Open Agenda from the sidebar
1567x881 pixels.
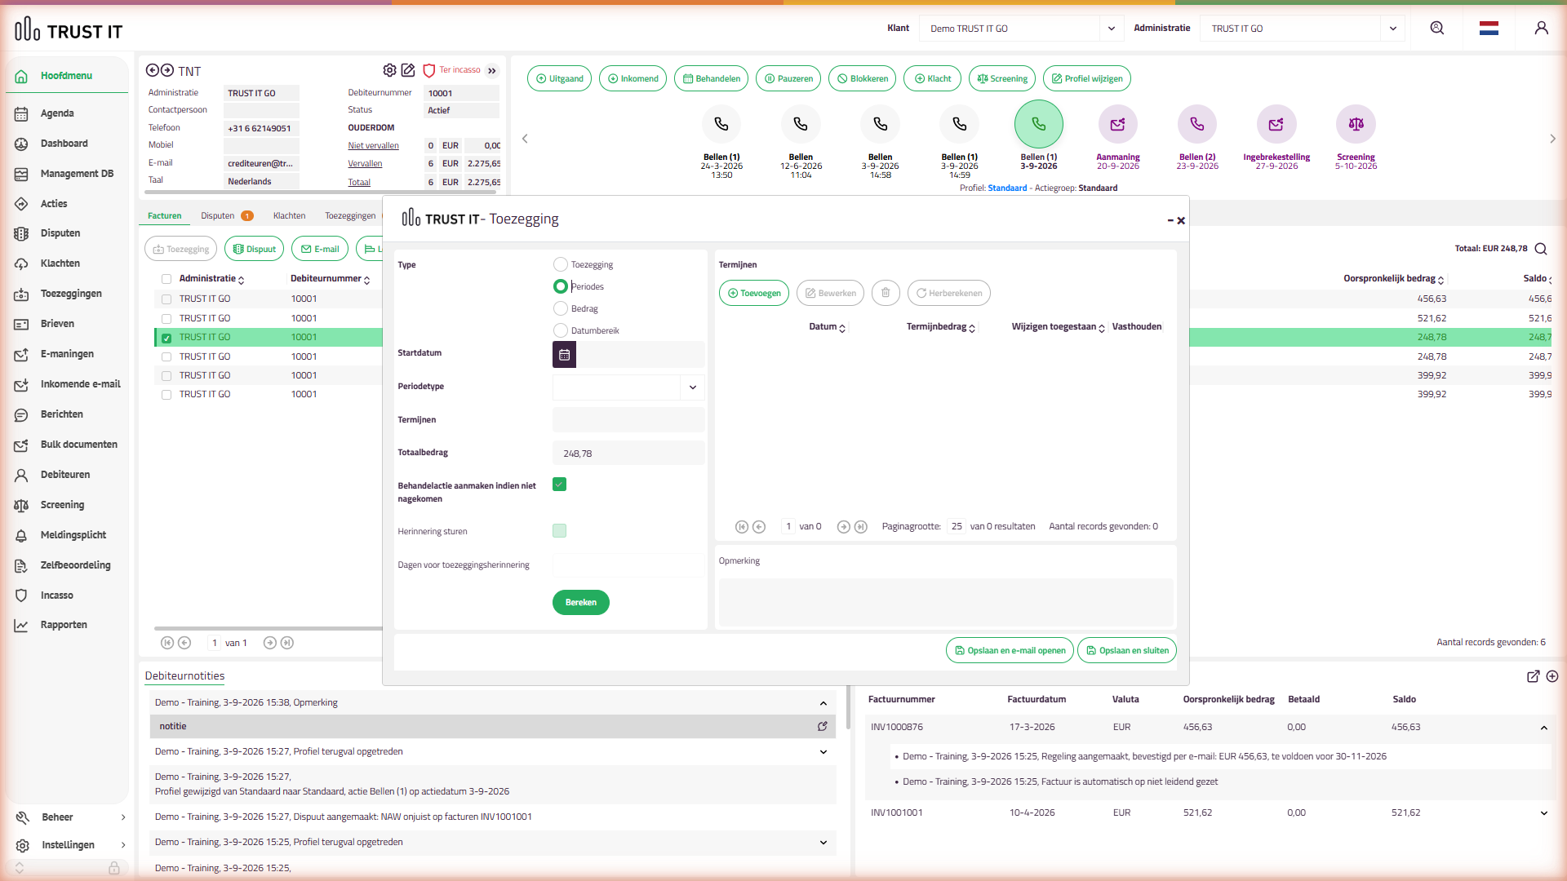click(x=57, y=113)
